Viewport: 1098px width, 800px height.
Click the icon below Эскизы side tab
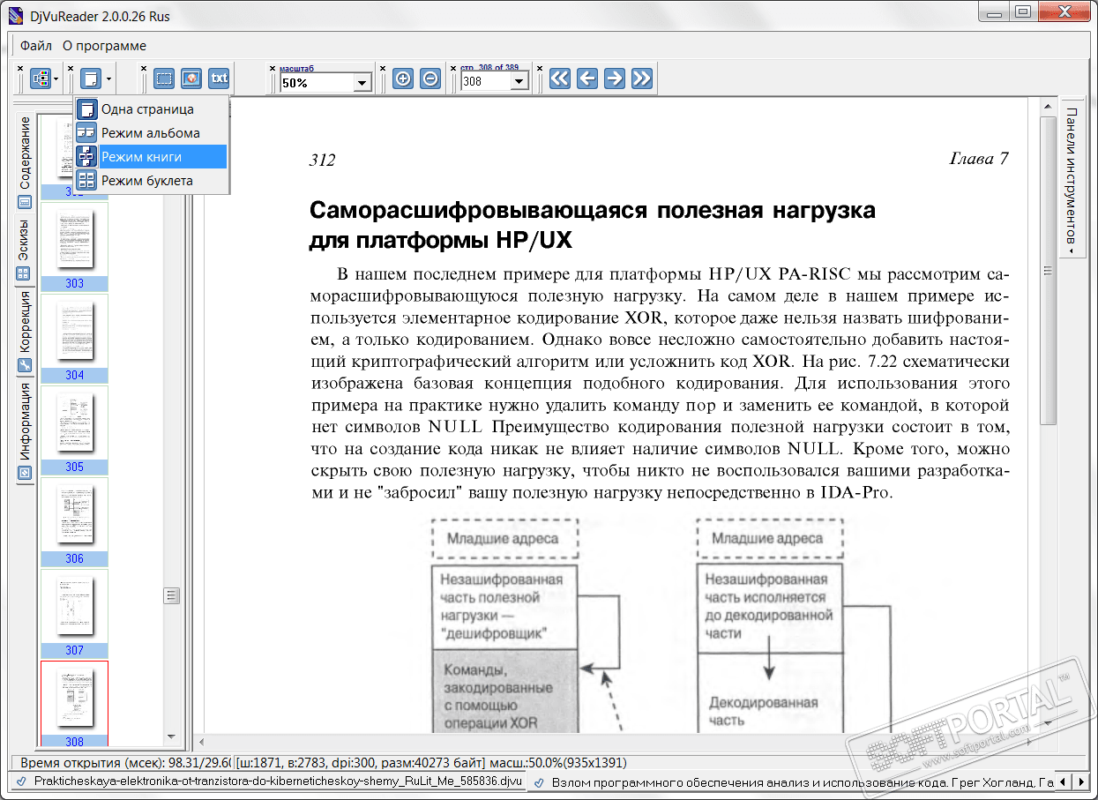point(24,273)
